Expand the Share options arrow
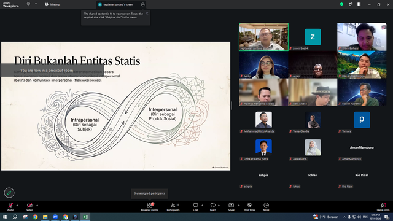 [x=239, y=205]
